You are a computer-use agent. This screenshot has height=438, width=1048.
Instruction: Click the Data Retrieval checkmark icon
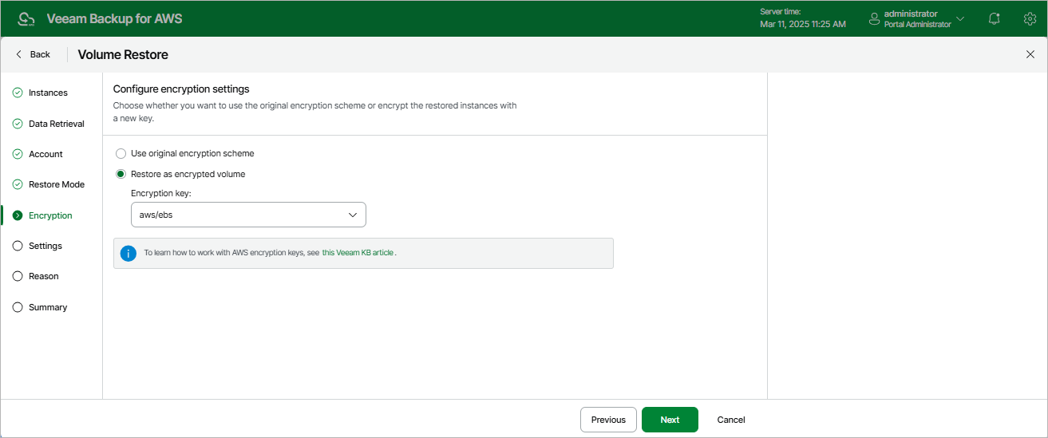point(18,124)
